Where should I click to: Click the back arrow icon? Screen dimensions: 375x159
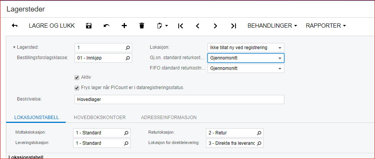(x=15, y=26)
